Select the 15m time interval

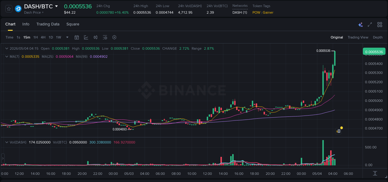27,37
